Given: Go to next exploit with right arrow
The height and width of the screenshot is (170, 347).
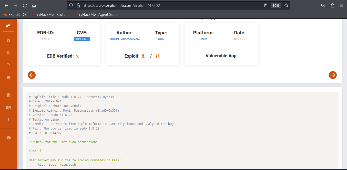Looking at the screenshot, I should 333,75.
